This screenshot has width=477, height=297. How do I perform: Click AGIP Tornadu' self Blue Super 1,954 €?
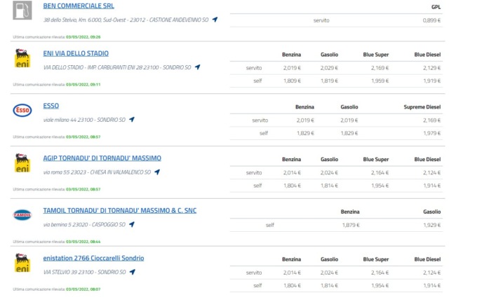379,186
